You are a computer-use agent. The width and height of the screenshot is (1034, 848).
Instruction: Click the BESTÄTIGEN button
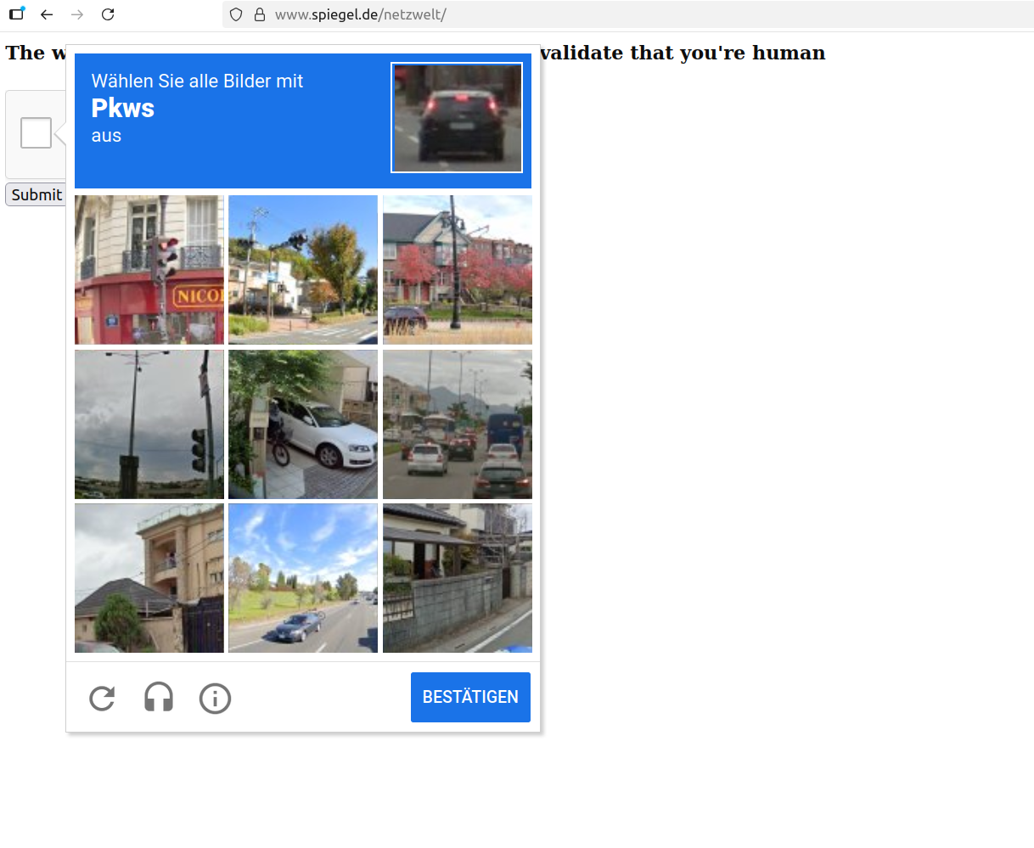[x=470, y=697]
